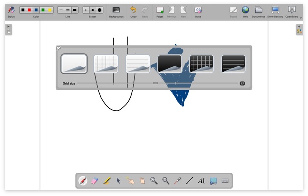This screenshot has width=308, height=196.
Task: Select the plain dark background
Action: tap(169, 64)
